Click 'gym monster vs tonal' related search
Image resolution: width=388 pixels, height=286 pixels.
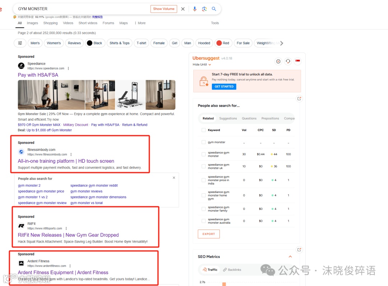click(x=86, y=203)
